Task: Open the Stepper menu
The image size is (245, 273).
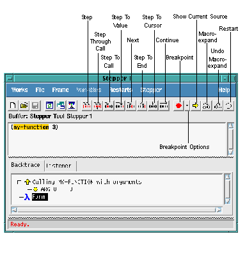Action: point(151,90)
